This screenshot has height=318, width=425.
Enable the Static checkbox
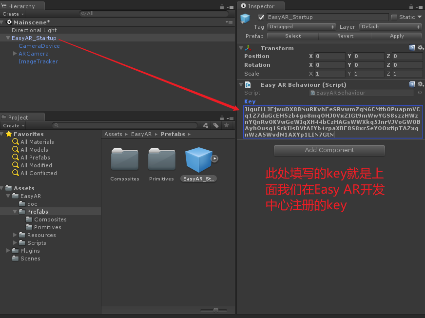[x=394, y=18]
